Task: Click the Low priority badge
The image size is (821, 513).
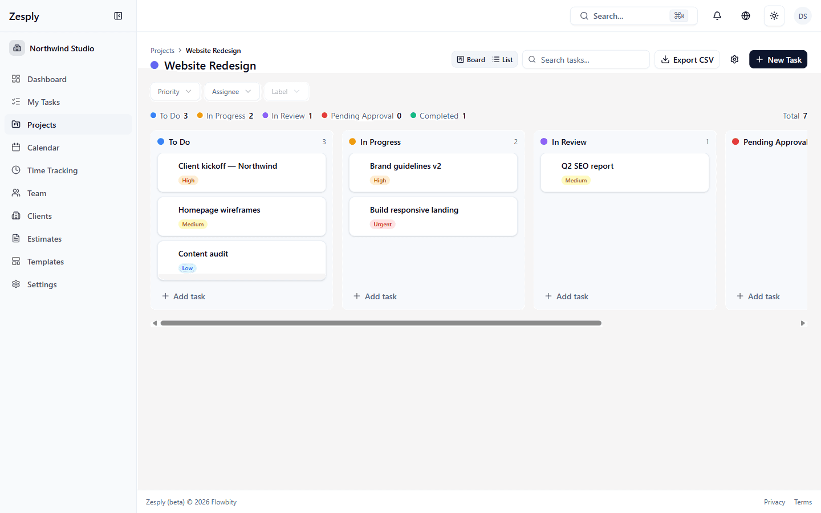Action: click(x=188, y=268)
